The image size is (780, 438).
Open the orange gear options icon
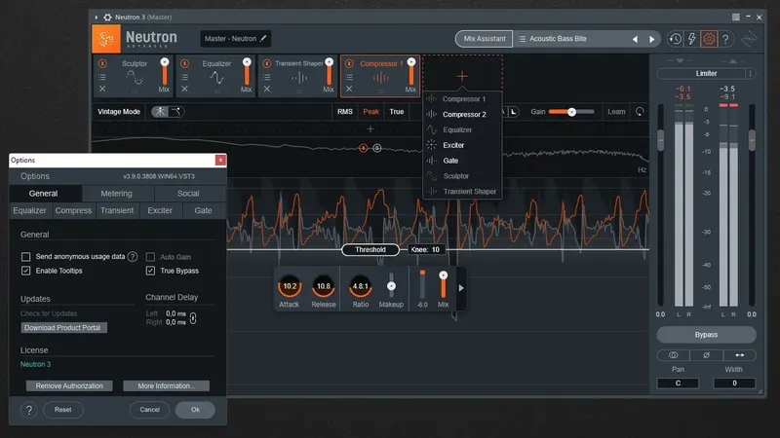[x=709, y=39]
